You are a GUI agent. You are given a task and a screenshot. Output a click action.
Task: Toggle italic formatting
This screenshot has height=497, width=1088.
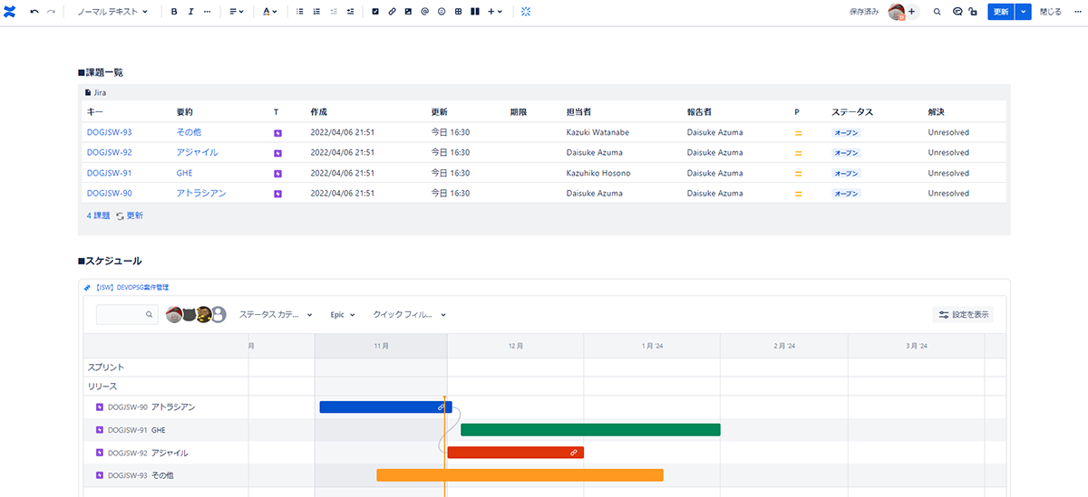coord(190,12)
